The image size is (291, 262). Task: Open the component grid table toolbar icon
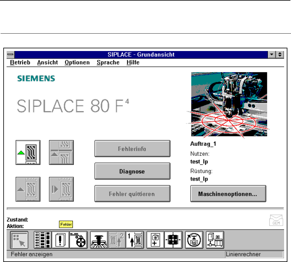click(43, 240)
